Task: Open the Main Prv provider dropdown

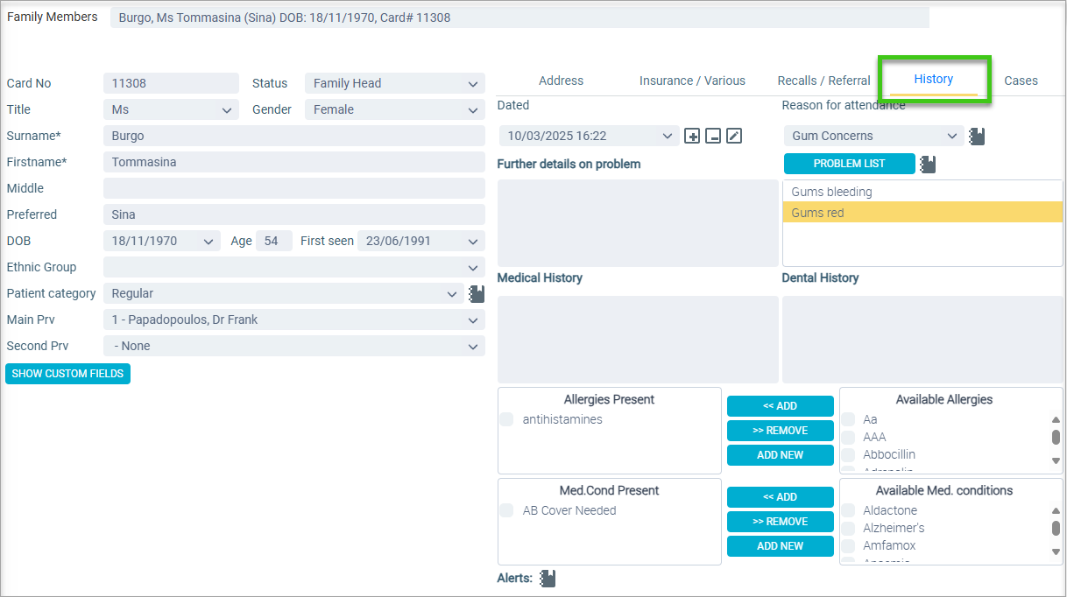Action: (294, 320)
